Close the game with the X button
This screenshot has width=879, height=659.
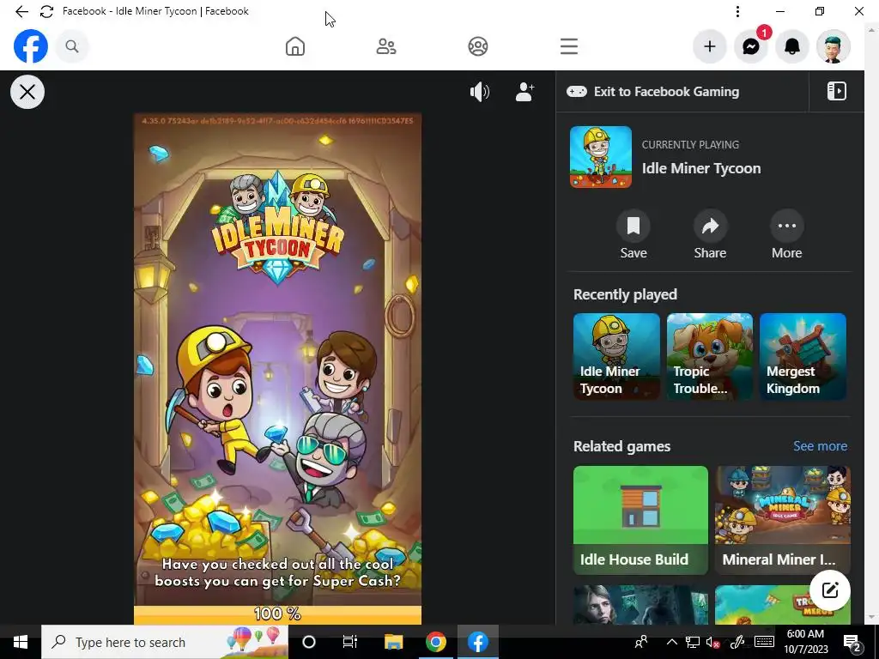point(27,92)
